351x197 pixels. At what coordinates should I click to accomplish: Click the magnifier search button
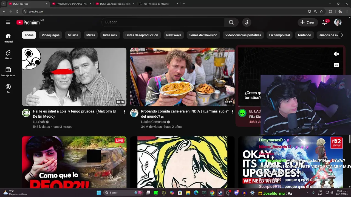point(231,22)
